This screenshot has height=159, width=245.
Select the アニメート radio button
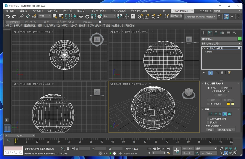coord(222,88)
